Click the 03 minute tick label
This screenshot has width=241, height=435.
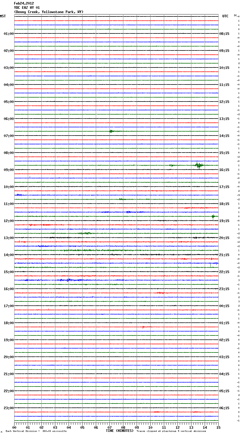pos(55,427)
